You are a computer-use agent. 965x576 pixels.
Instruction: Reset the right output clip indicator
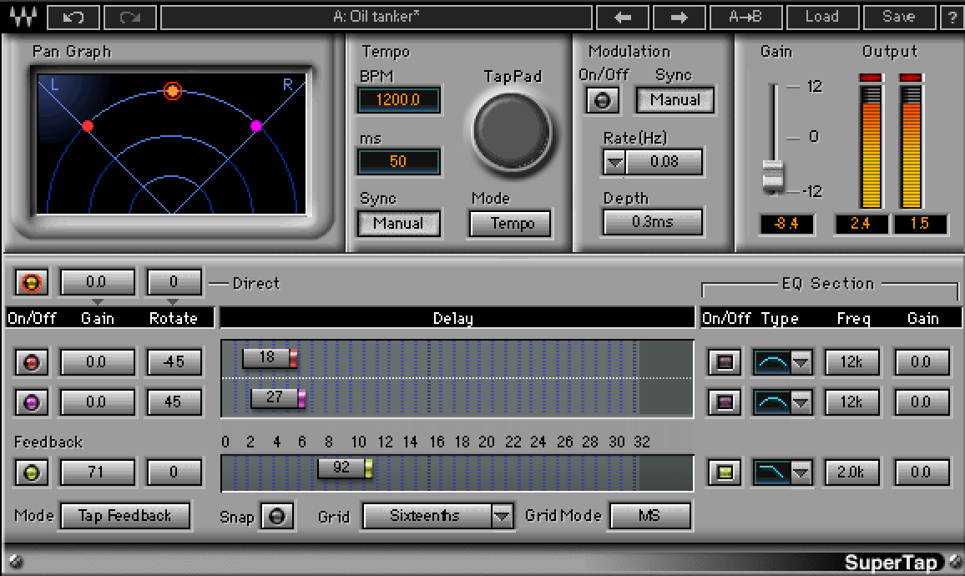coord(911,78)
